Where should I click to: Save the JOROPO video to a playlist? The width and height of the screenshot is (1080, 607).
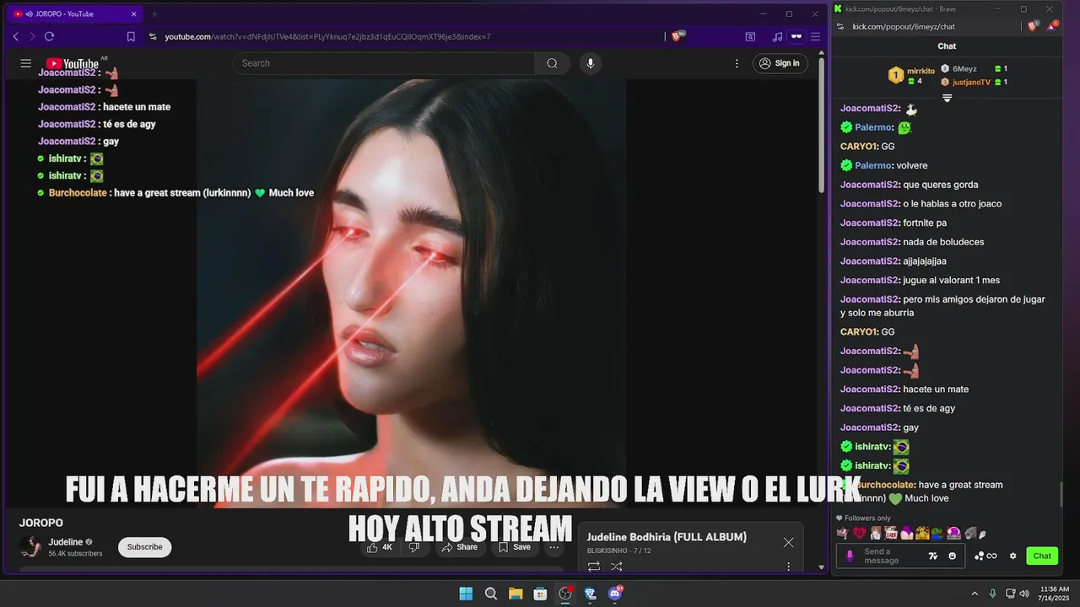[515, 547]
